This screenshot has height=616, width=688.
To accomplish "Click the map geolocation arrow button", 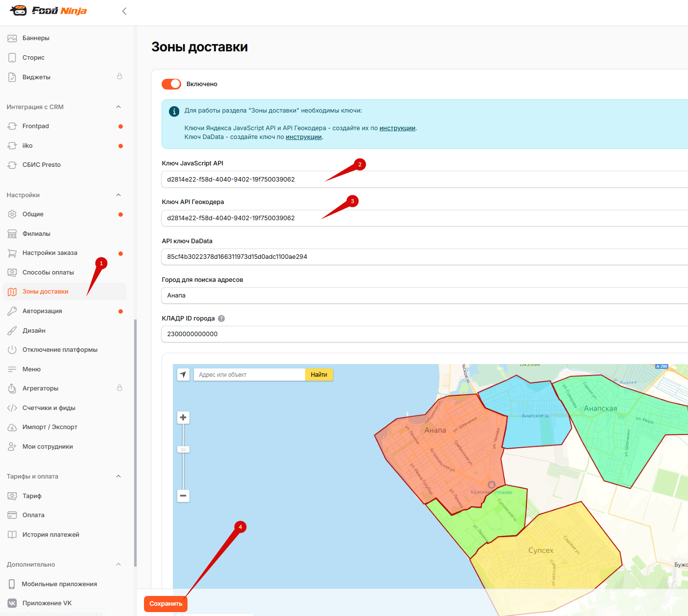I will point(183,375).
